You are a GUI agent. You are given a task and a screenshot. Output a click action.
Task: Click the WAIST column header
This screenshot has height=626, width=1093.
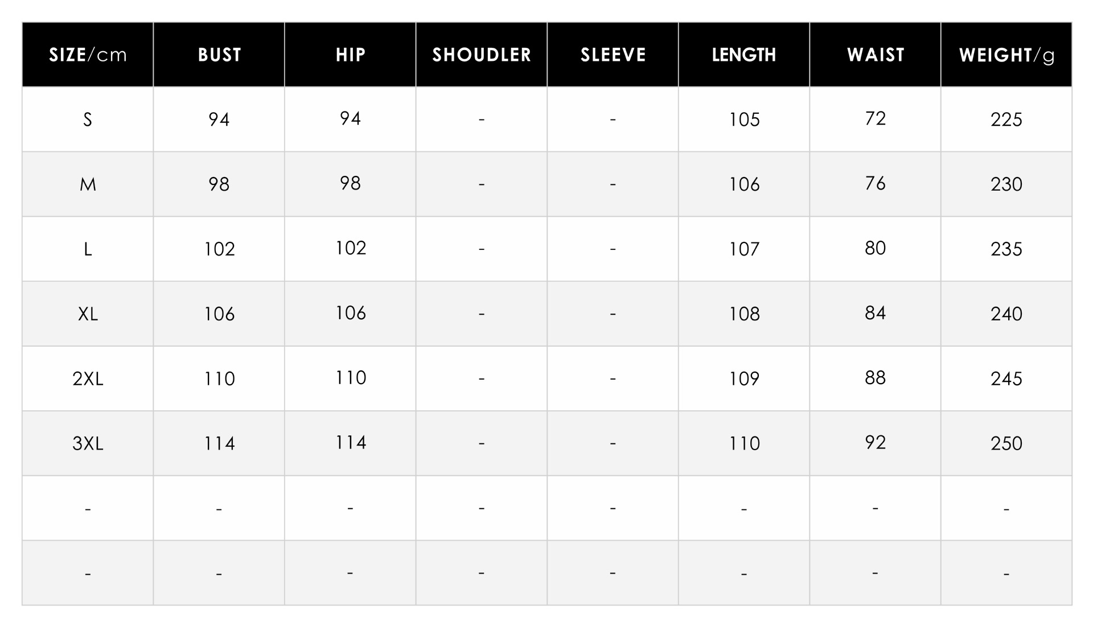(x=876, y=55)
